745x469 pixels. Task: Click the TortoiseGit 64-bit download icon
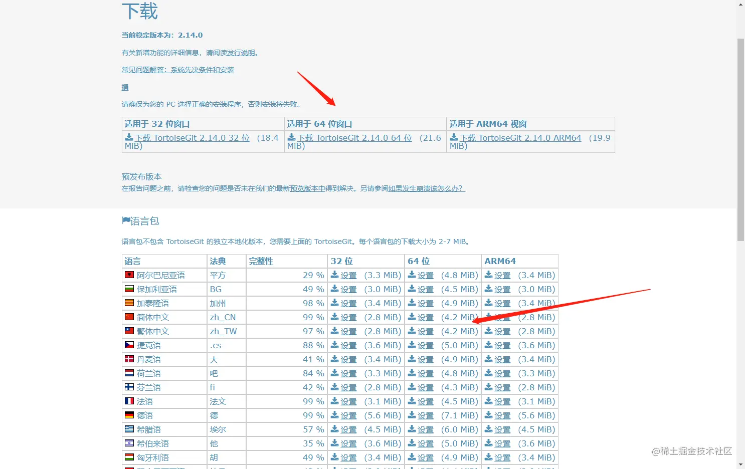coord(291,137)
